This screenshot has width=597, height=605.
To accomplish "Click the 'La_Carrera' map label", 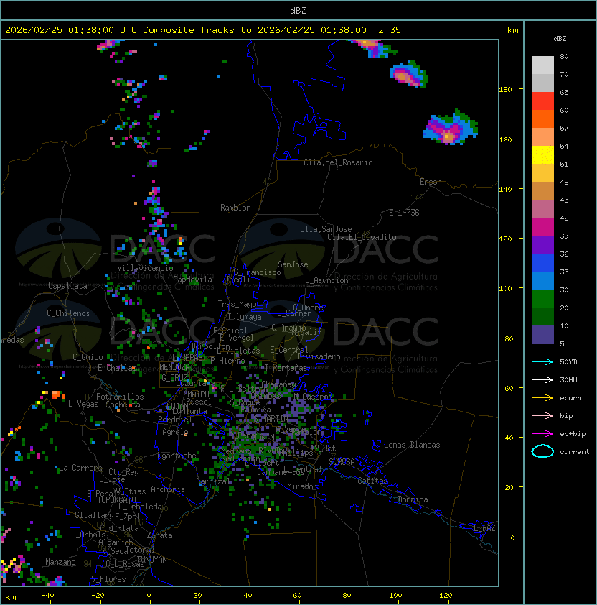I will tap(80, 468).
